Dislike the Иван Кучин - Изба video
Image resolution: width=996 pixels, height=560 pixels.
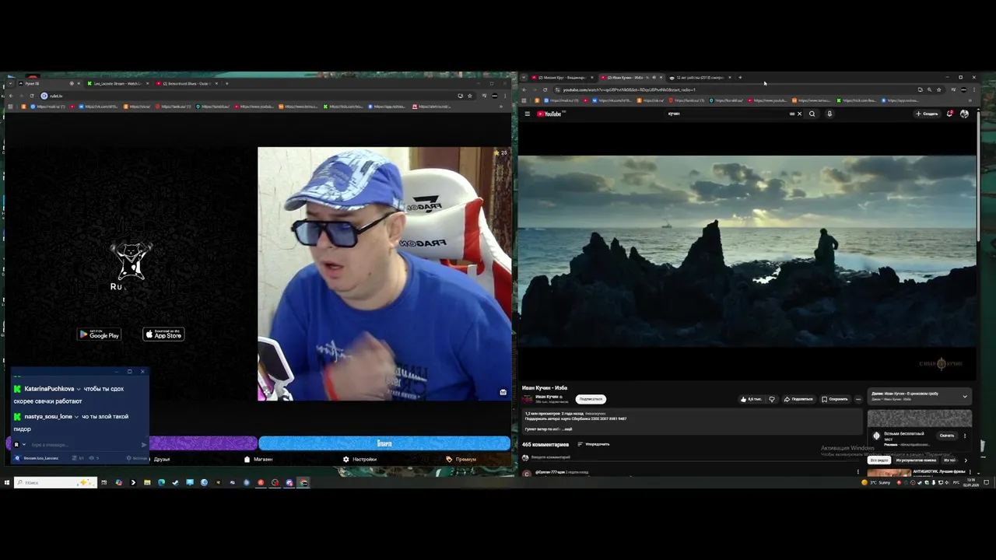tap(772, 399)
